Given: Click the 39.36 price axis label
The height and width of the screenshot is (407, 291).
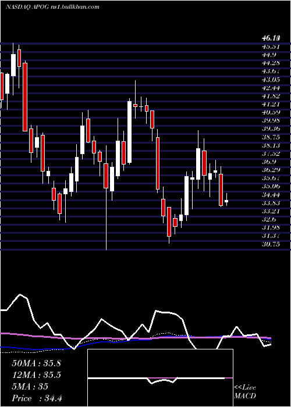Looking at the screenshot, I should (271, 129).
